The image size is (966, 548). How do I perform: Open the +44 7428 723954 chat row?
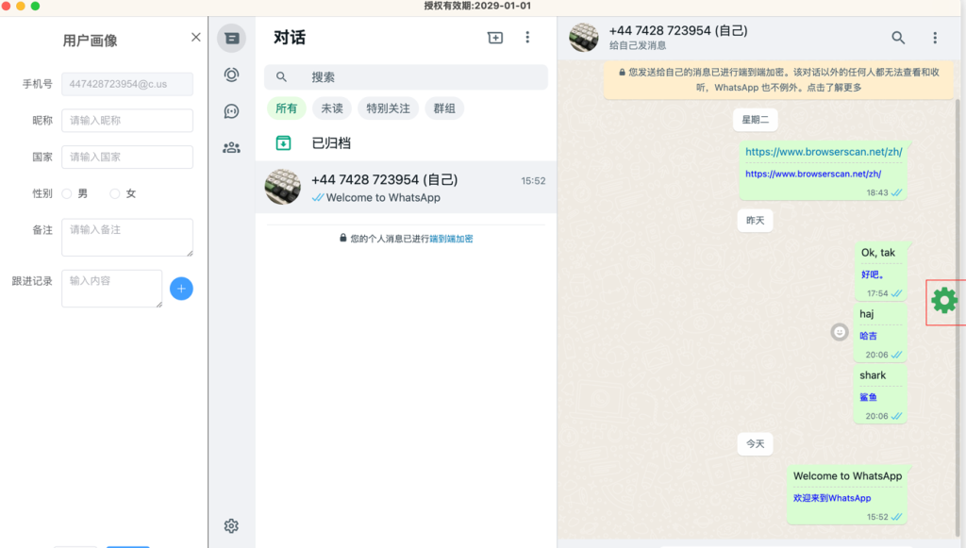pyautogui.click(x=406, y=187)
